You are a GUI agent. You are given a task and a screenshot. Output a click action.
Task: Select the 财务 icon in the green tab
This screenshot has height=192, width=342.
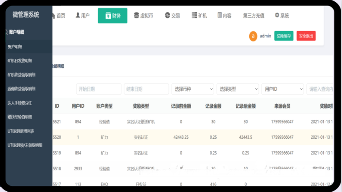108,16
